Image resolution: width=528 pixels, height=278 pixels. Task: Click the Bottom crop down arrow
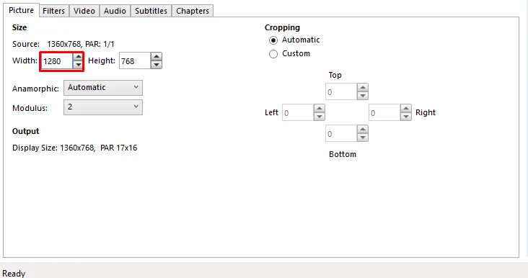click(x=363, y=137)
